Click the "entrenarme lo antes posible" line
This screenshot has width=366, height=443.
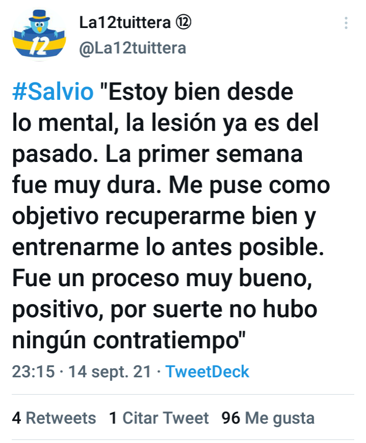pyautogui.click(x=168, y=247)
